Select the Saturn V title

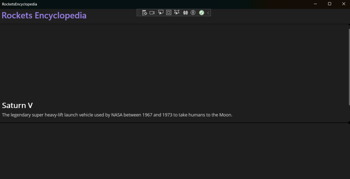click(17, 105)
